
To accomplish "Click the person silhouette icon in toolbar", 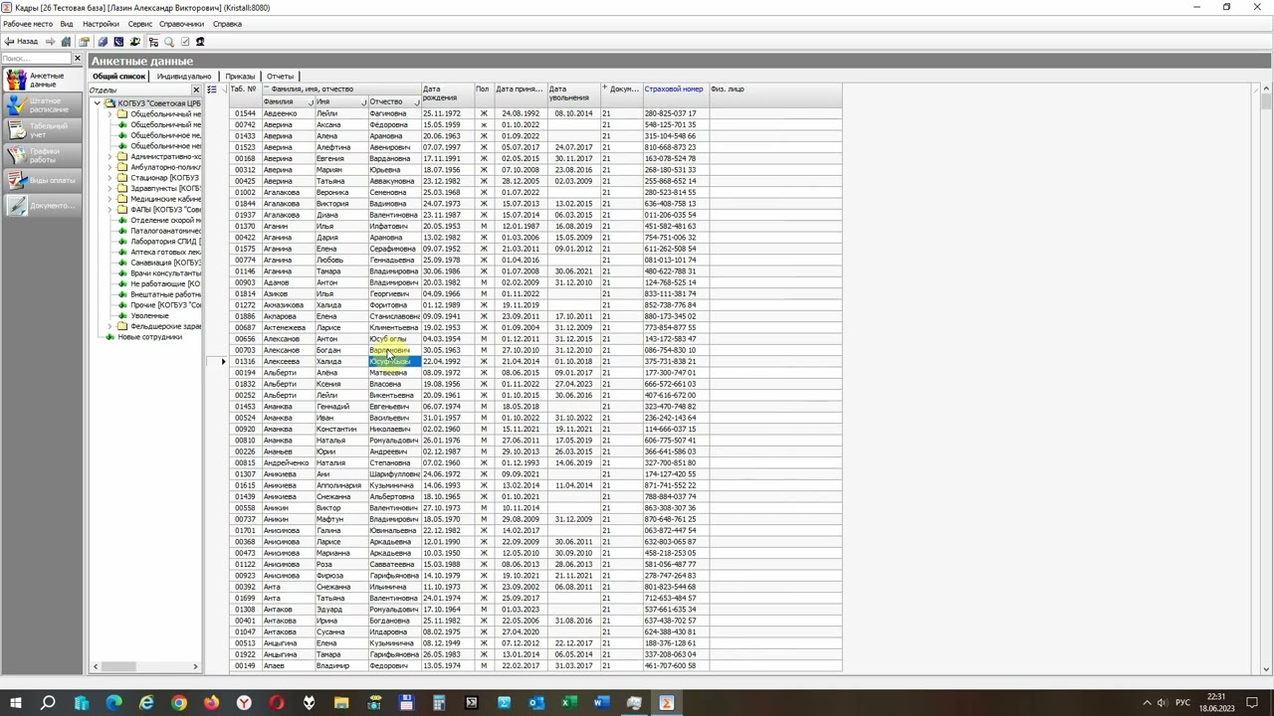I will (x=200, y=42).
